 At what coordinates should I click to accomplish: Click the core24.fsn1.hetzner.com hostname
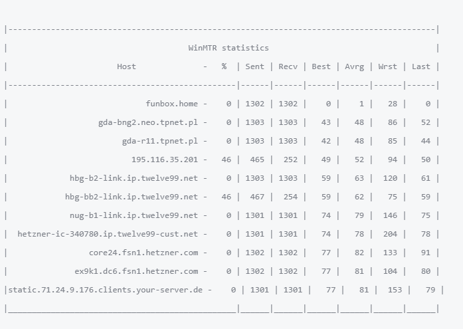tap(143, 253)
